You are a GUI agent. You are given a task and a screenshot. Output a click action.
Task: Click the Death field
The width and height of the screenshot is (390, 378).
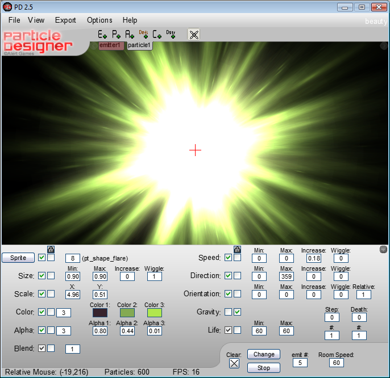click(359, 317)
